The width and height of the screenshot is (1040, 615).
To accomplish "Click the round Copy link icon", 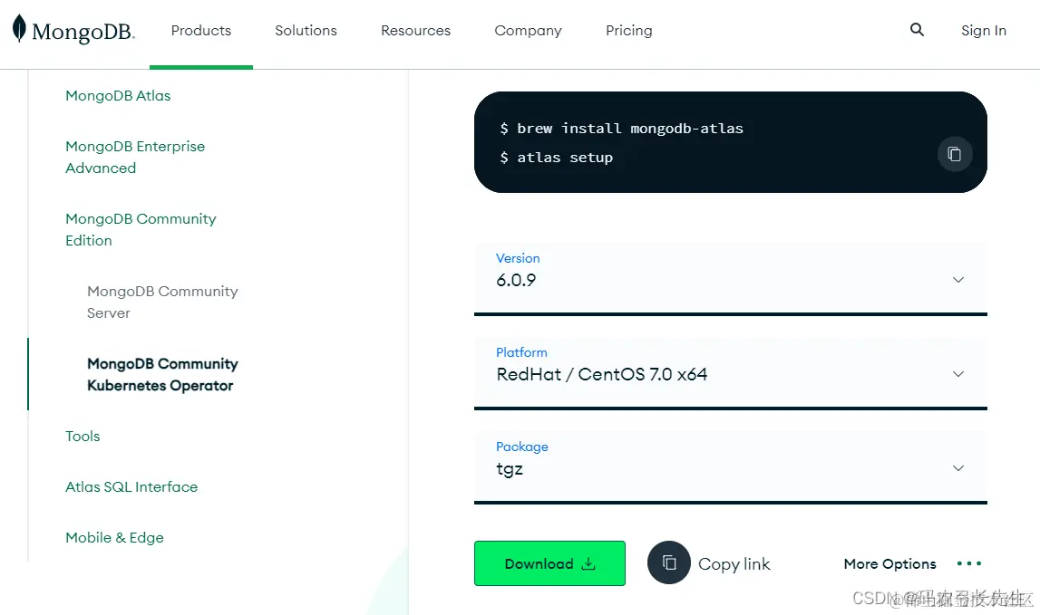I will 668,562.
